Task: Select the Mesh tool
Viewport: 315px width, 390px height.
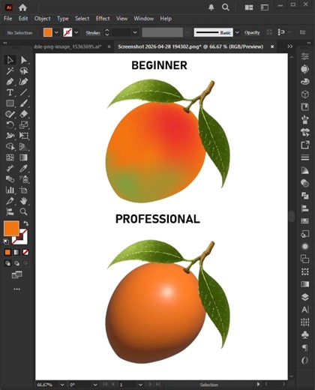Action: [10, 157]
